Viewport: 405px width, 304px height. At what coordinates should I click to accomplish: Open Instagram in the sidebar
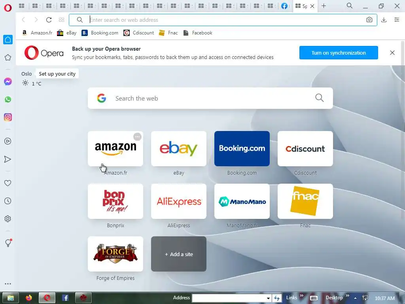(8, 117)
